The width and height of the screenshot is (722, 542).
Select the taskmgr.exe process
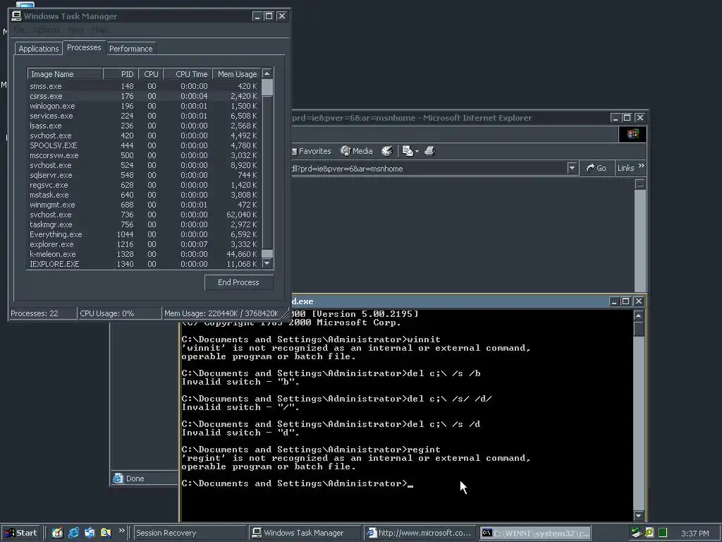pos(144,225)
